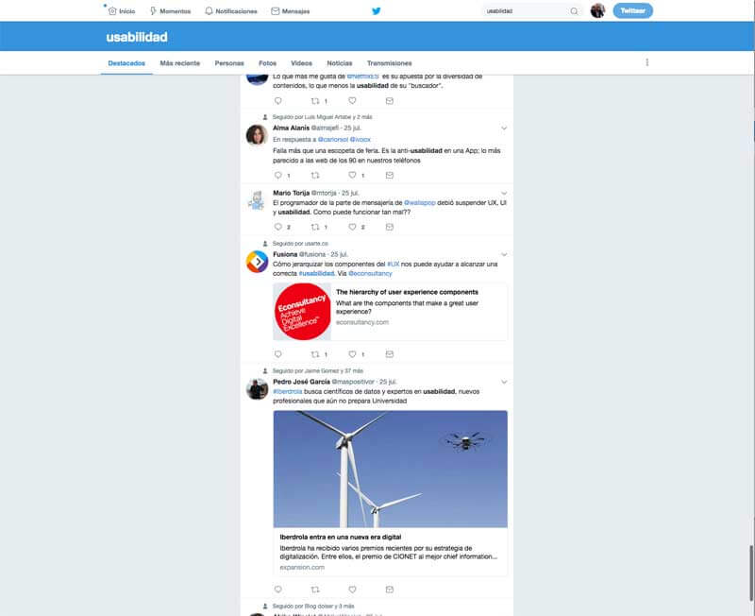Like the Netflix buscador tweet

point(352,101)
